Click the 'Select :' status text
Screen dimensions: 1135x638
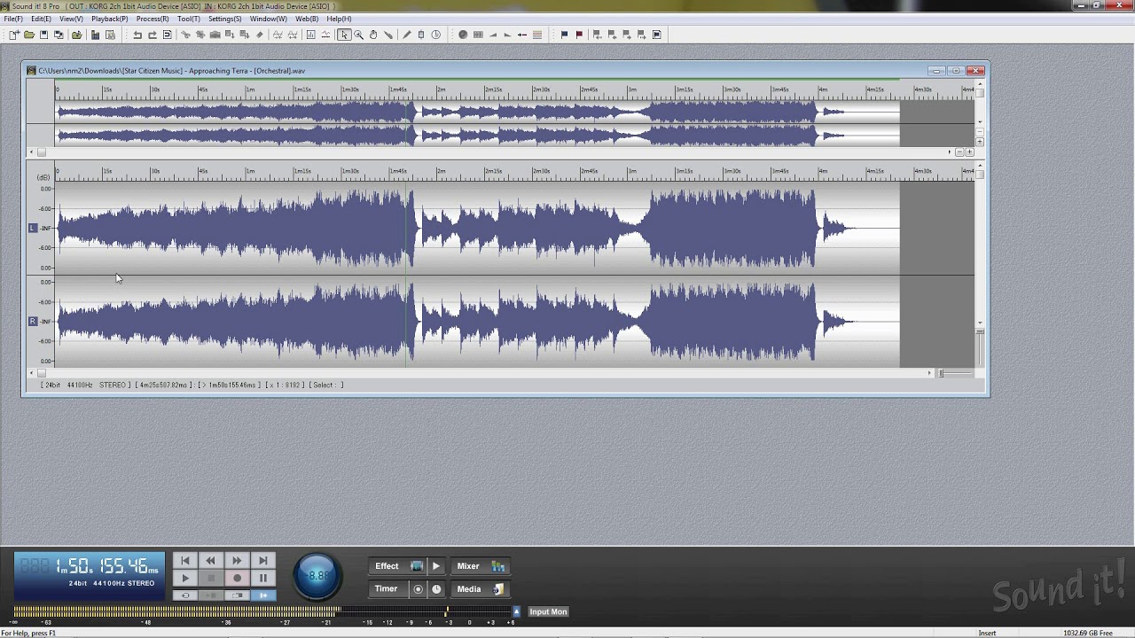tap(326, 385)
